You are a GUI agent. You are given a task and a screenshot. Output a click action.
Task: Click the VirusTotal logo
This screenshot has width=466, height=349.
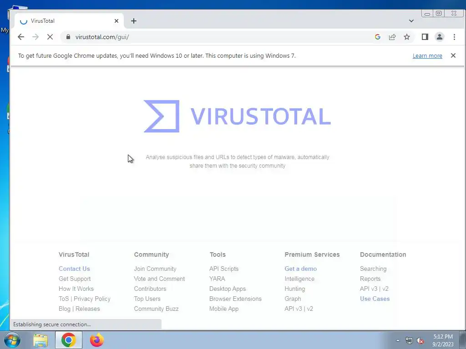point(237,116)
